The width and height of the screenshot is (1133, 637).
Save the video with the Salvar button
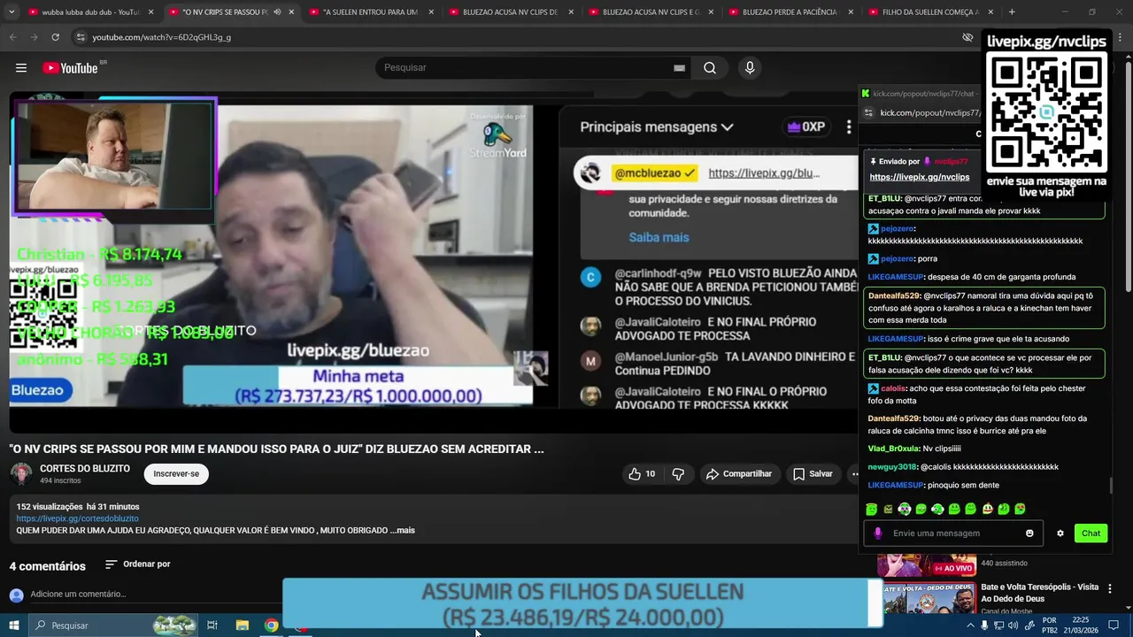coord(813,474)
